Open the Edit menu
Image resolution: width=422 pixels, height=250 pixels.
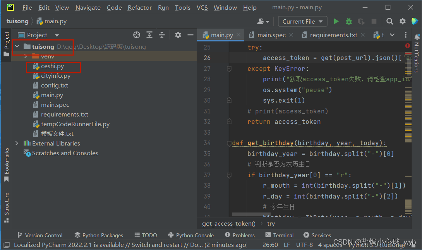coord(44,7)
